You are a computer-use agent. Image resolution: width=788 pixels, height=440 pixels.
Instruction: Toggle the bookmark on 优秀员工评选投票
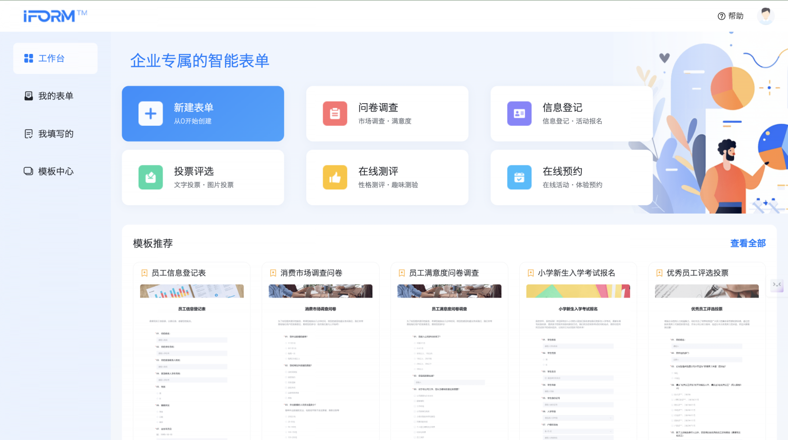click(x=660, y=273)
